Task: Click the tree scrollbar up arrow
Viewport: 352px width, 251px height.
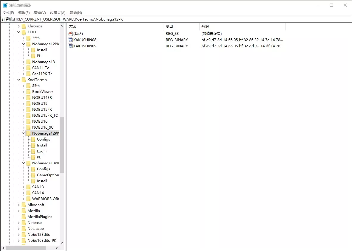Action: point(62,26)
